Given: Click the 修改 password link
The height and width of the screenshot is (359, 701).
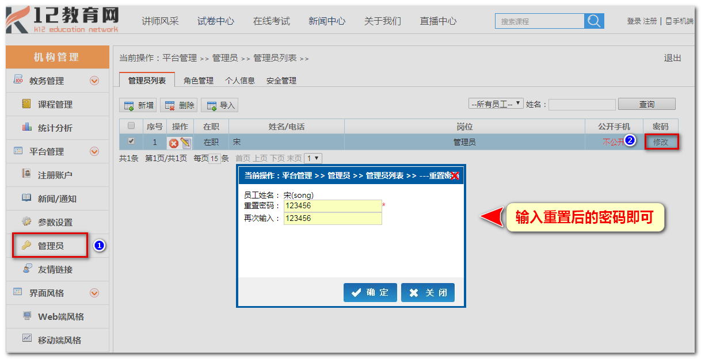Looking at the screenshot, I should tap(661, 142).
